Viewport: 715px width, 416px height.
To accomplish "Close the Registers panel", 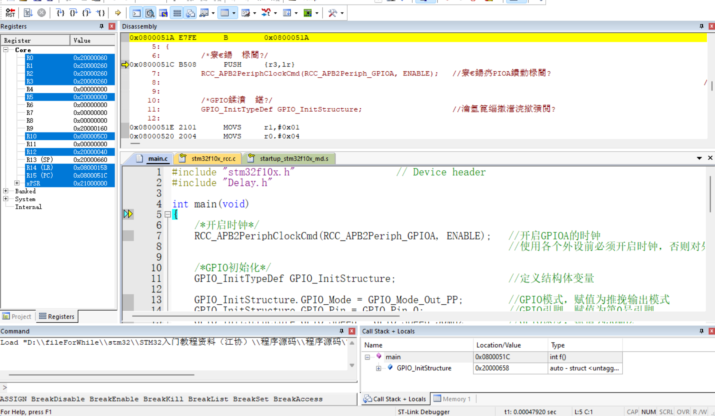I will coord(112,26).
